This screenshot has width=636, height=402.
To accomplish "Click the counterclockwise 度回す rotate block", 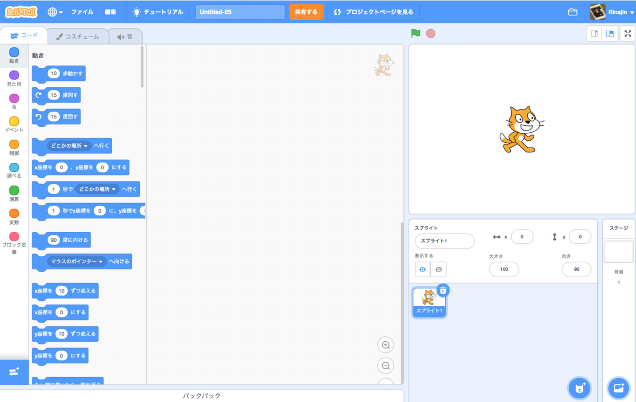I will (56, 116).
